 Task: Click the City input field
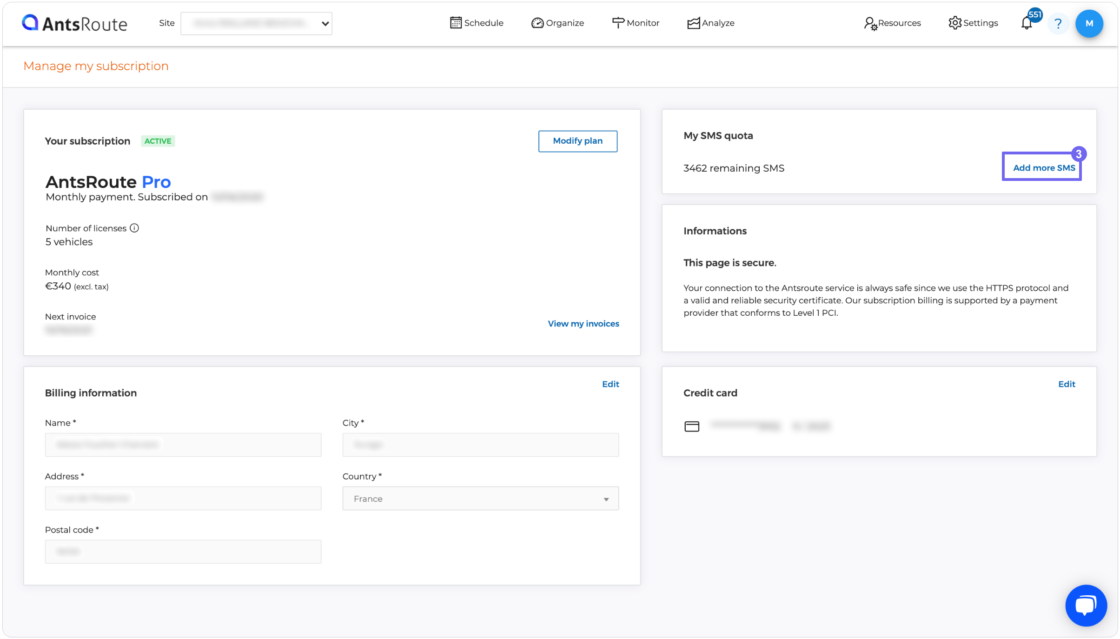tap(480, 445)
